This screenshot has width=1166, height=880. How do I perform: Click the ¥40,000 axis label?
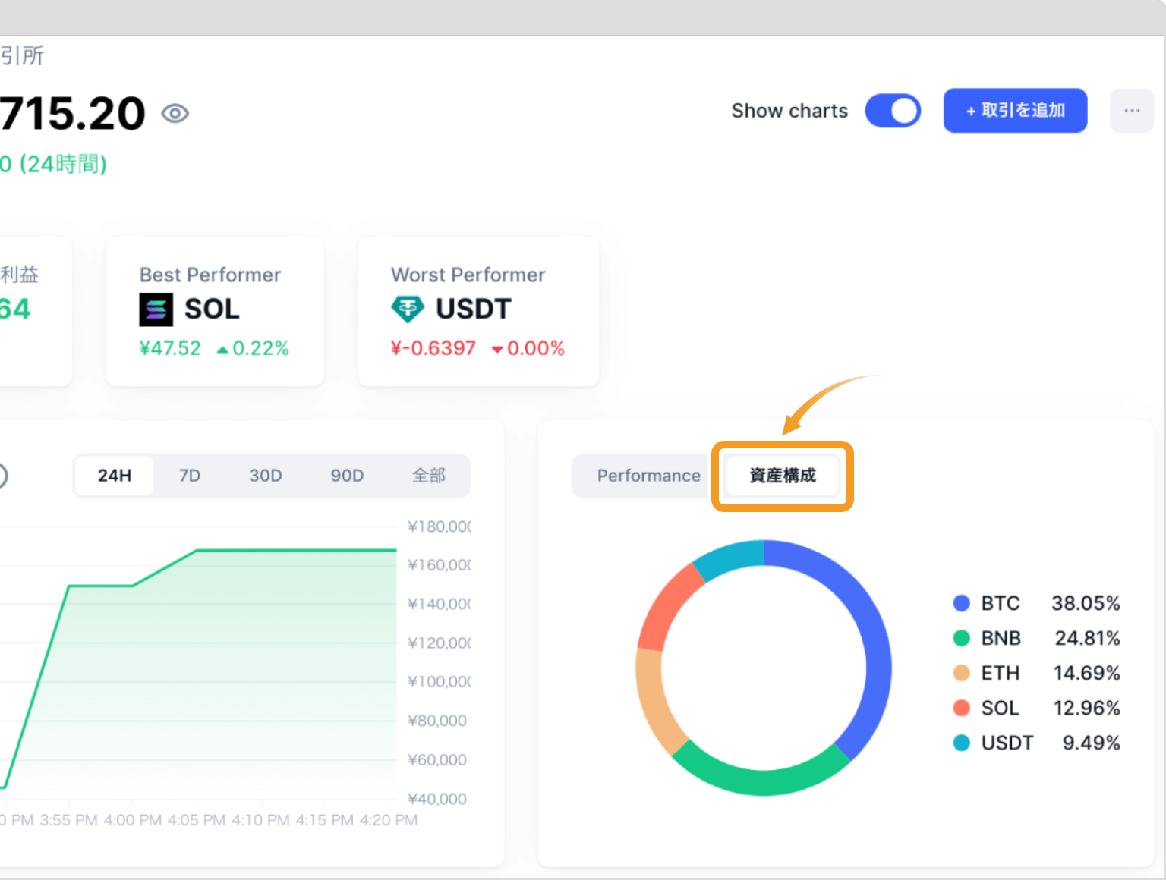click(x=437, y=799)
